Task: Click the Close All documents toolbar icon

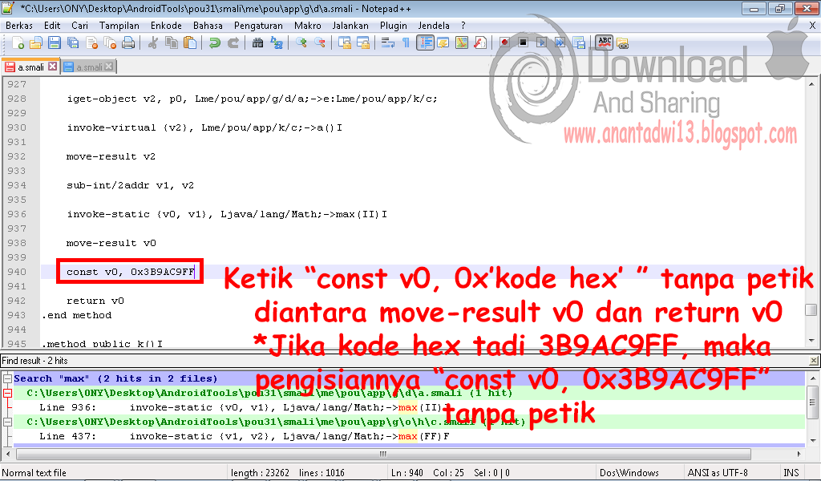Action: [110, 43]
